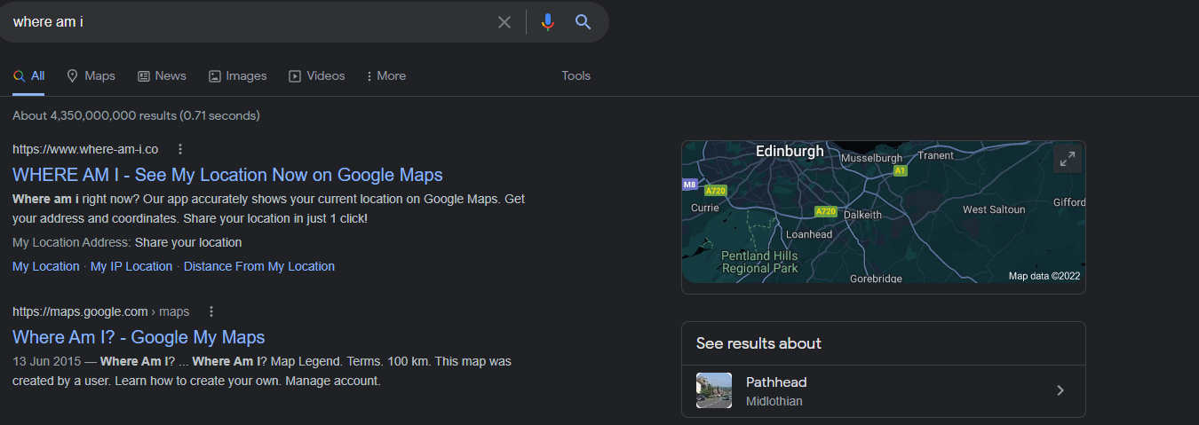Open the Pathhead thumbnail image
1199x425 pixels.
pyautogui.click(x=714, y=390)
